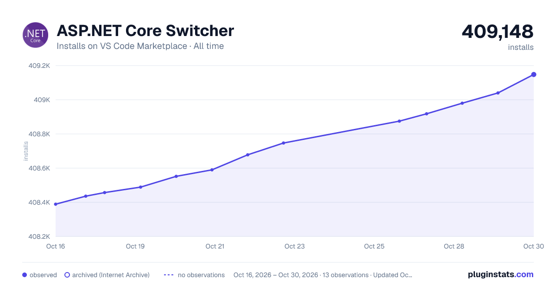Click the Oct 28 x-axis label
Screen dimensions: 556x291
(x=454, y=246)
